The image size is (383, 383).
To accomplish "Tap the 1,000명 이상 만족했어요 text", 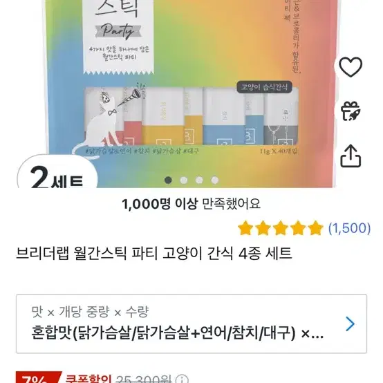I will (x=192, y=204).
